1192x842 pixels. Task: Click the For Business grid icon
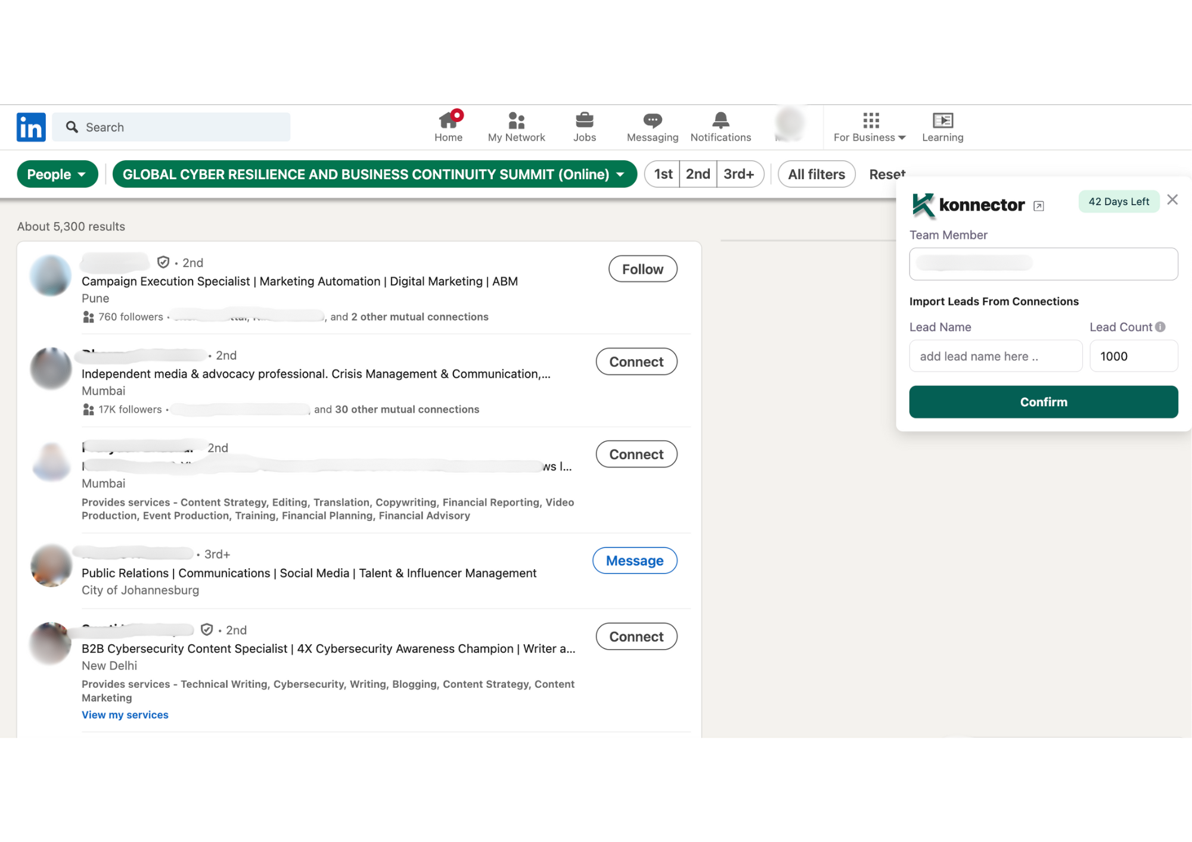870,119
